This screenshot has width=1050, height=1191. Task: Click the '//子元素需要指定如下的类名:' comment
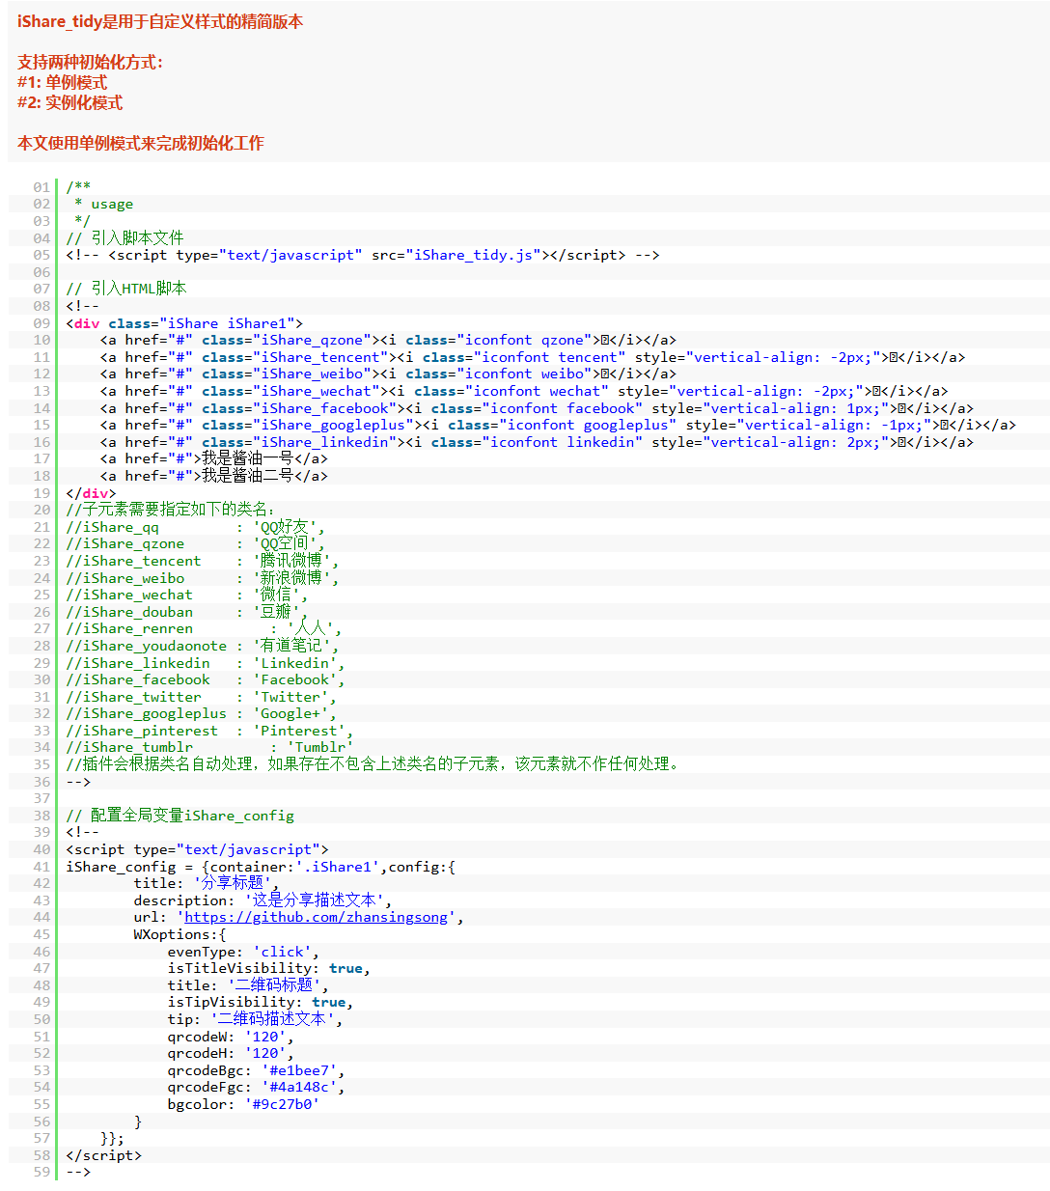[x=170, y=510]
